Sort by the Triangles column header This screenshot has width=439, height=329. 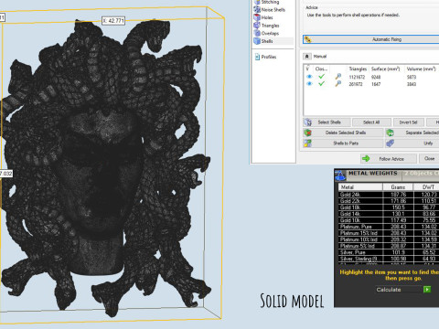pos(358,69)
